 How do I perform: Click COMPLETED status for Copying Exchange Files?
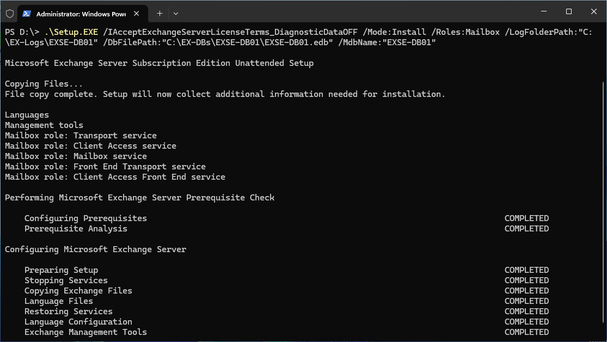(526, 291)
